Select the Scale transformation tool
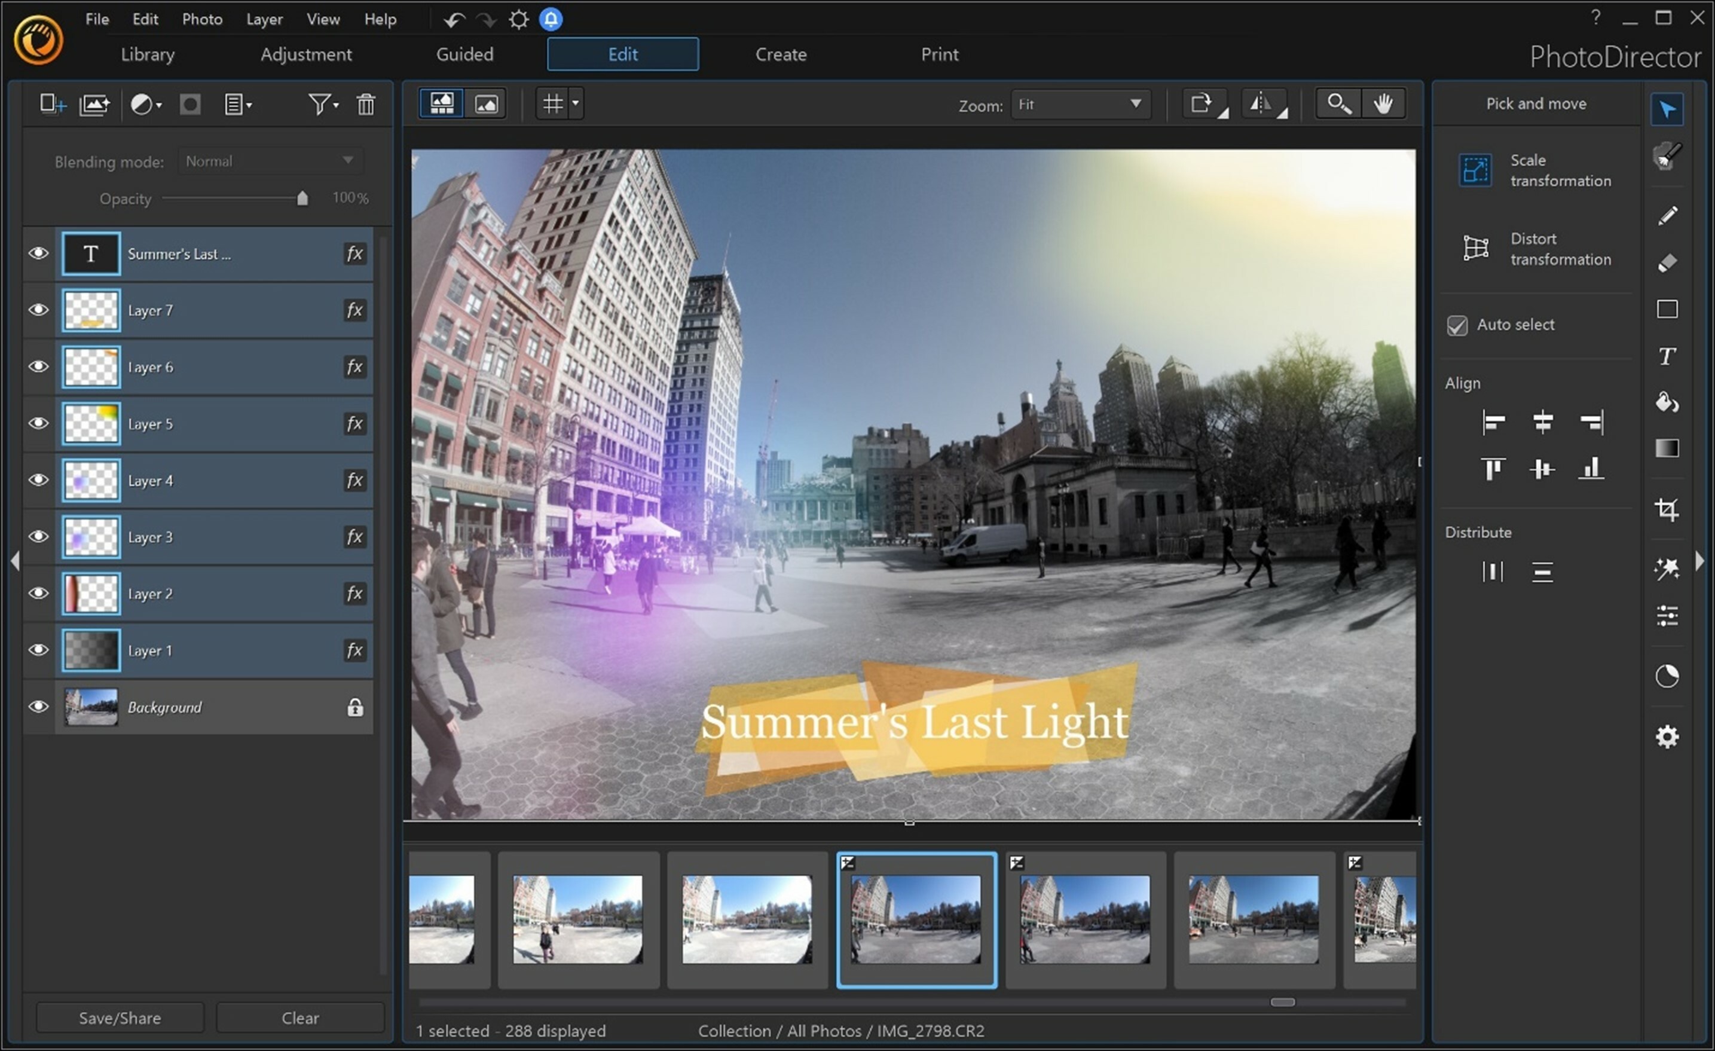Image resolution: width=1715 pixels, height=1051 pixels. tap(1474, 170)
